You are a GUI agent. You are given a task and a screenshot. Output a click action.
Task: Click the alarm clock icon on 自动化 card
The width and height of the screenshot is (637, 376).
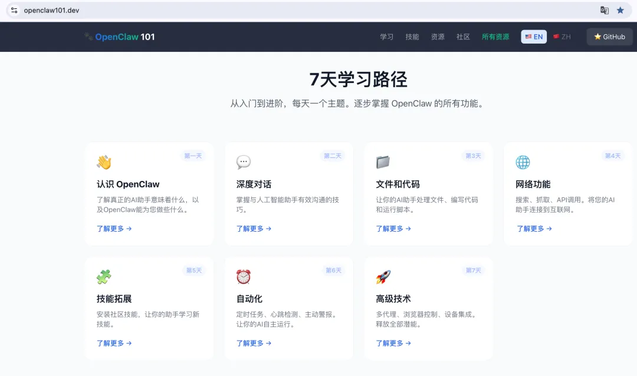coord(244,276)
